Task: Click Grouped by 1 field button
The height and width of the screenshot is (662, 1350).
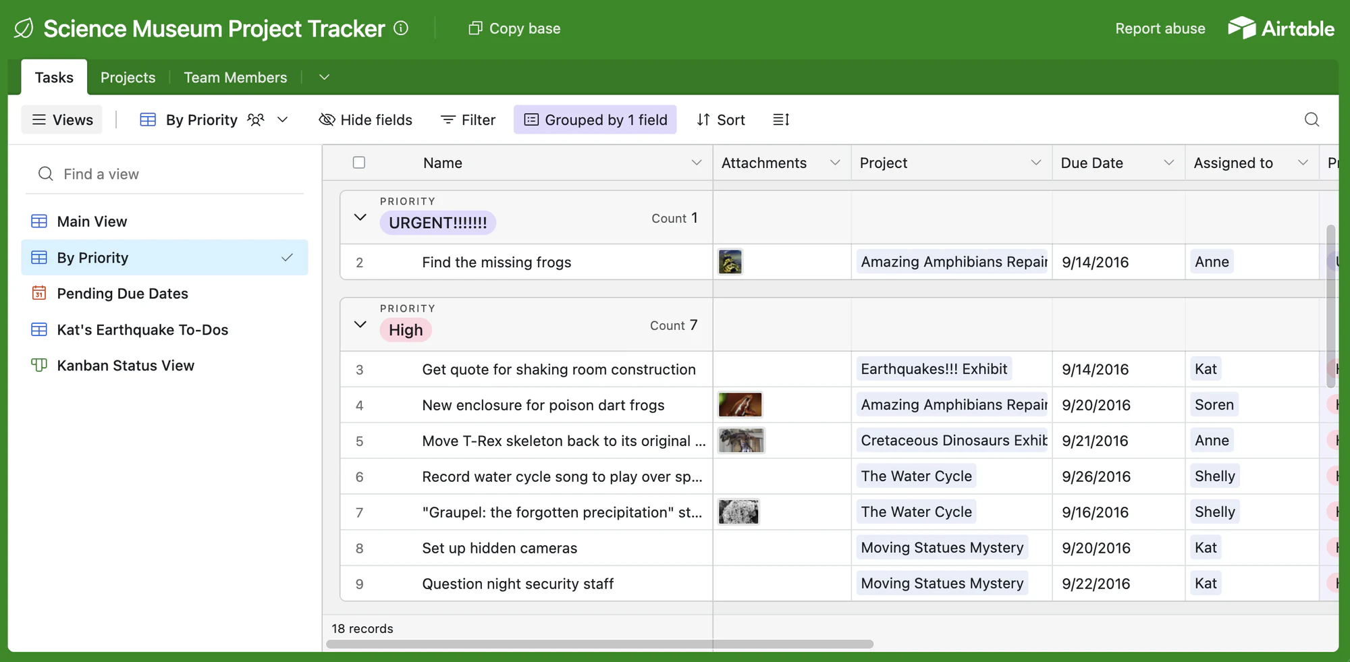Action: [595, 119]
